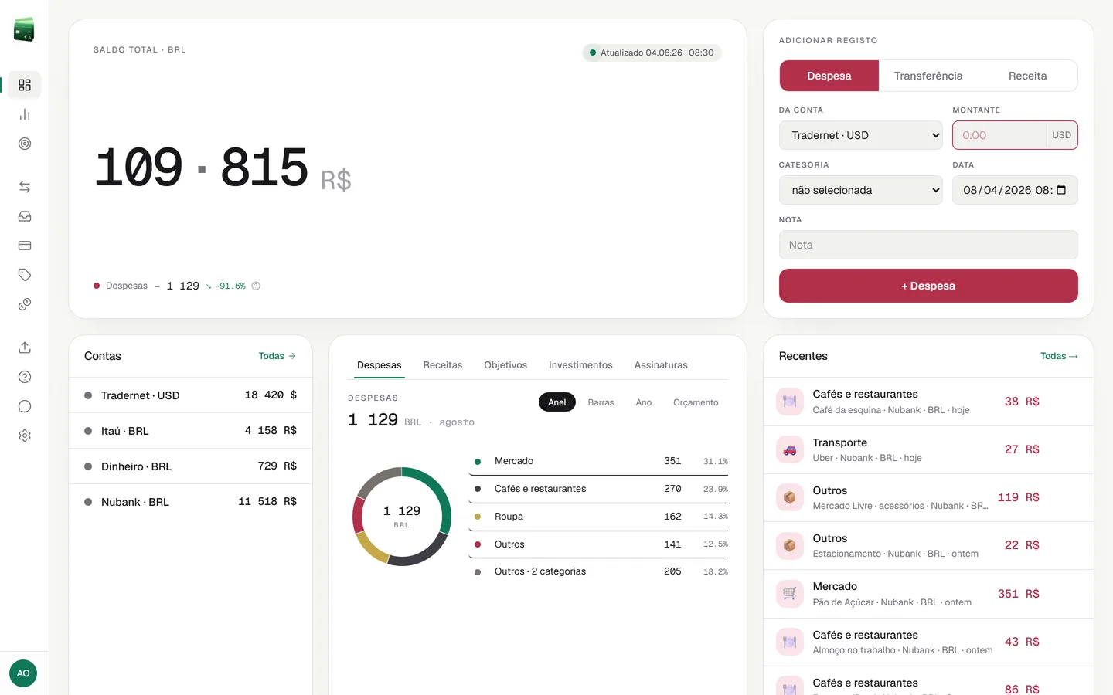Open the transfers arrows icon in sidebar

click(25, 187)
